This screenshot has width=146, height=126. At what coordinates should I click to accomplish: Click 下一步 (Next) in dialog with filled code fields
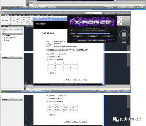[83, 122]
